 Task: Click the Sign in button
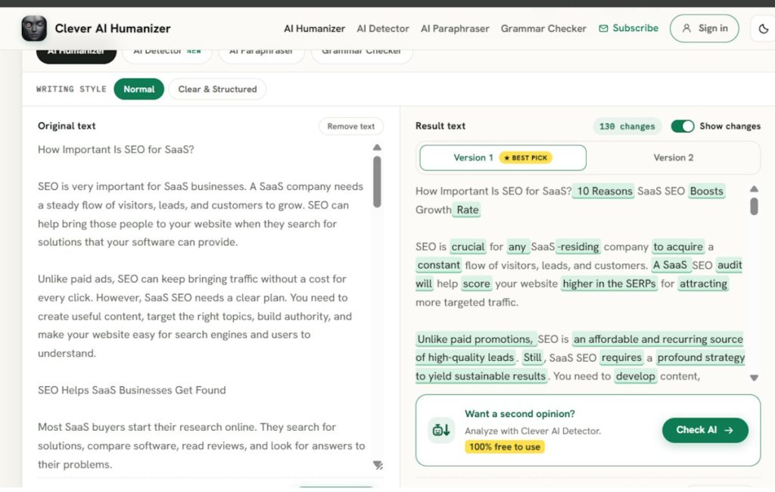point(705,28)
